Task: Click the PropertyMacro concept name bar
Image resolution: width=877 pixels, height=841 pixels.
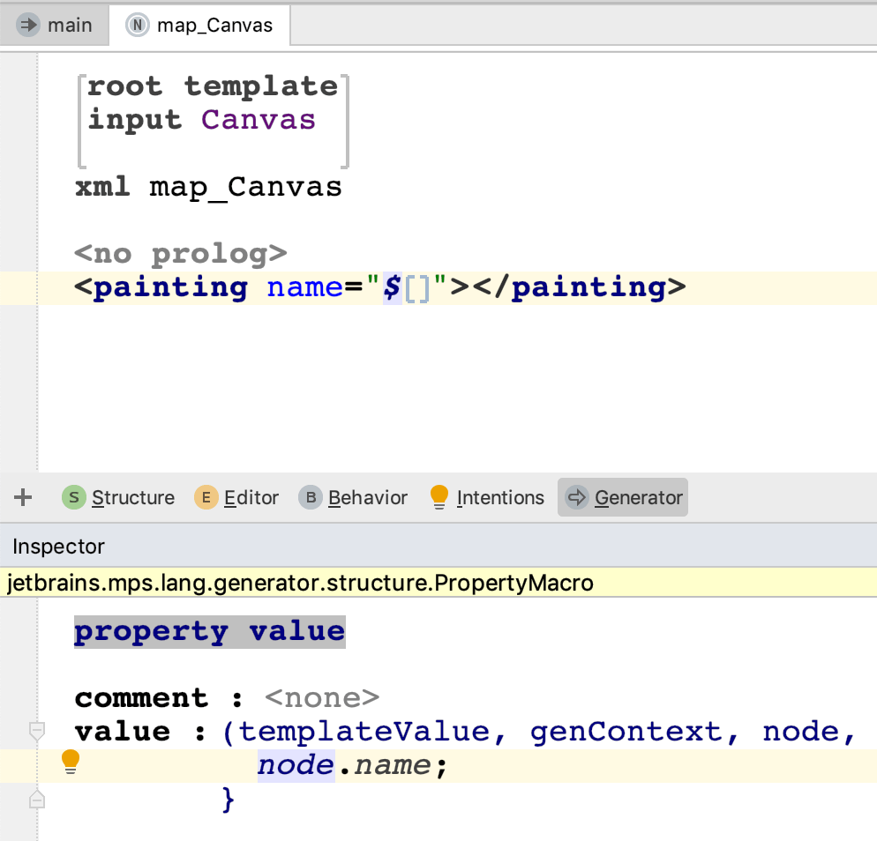Action: (300, 583)
